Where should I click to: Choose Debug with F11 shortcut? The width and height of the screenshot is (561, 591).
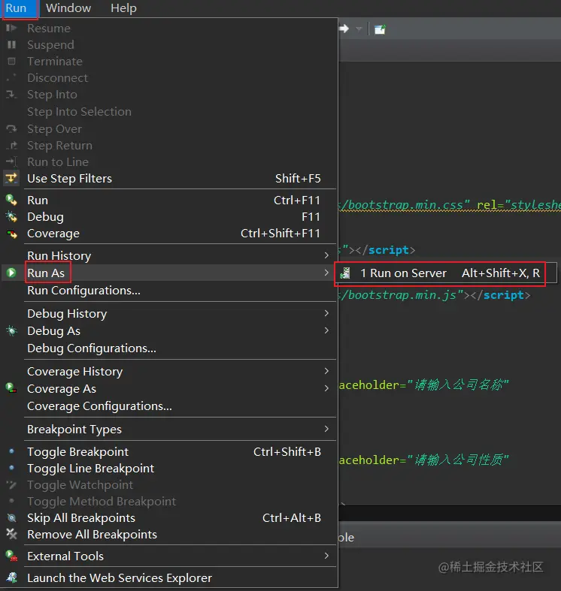(170, 217)
